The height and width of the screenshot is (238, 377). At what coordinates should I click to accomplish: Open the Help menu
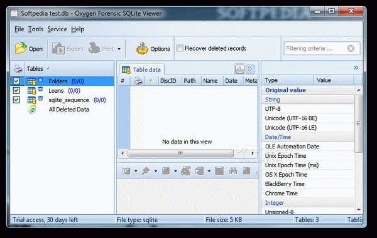point(77,29)
